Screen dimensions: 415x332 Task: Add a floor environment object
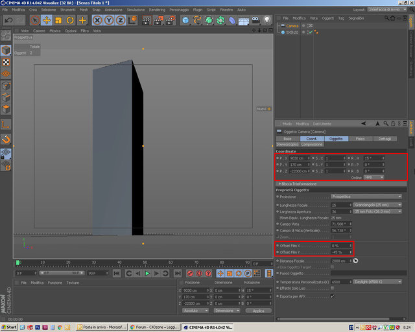(244, 20)
